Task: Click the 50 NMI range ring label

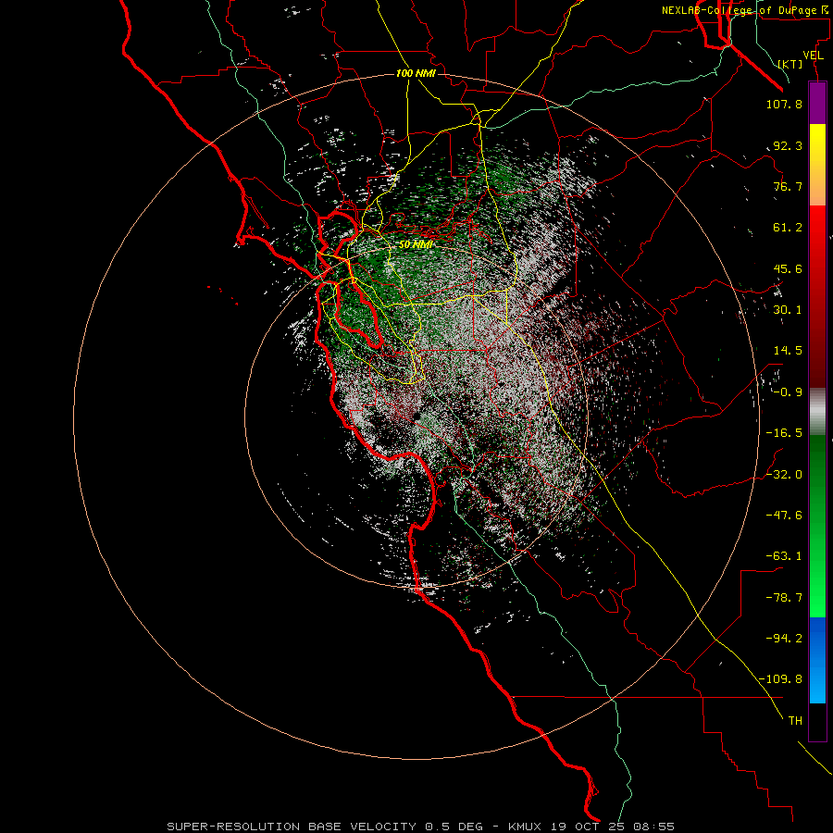Action: point(416,244)
